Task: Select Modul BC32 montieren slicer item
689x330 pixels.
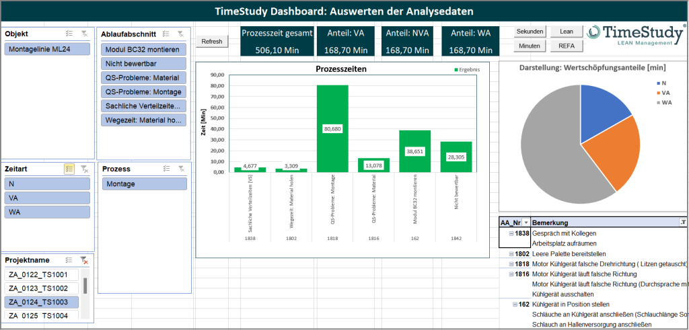Action: [x=143, y=50]
